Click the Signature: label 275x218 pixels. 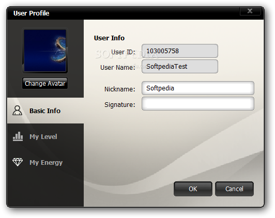click(x=120, y=105)
